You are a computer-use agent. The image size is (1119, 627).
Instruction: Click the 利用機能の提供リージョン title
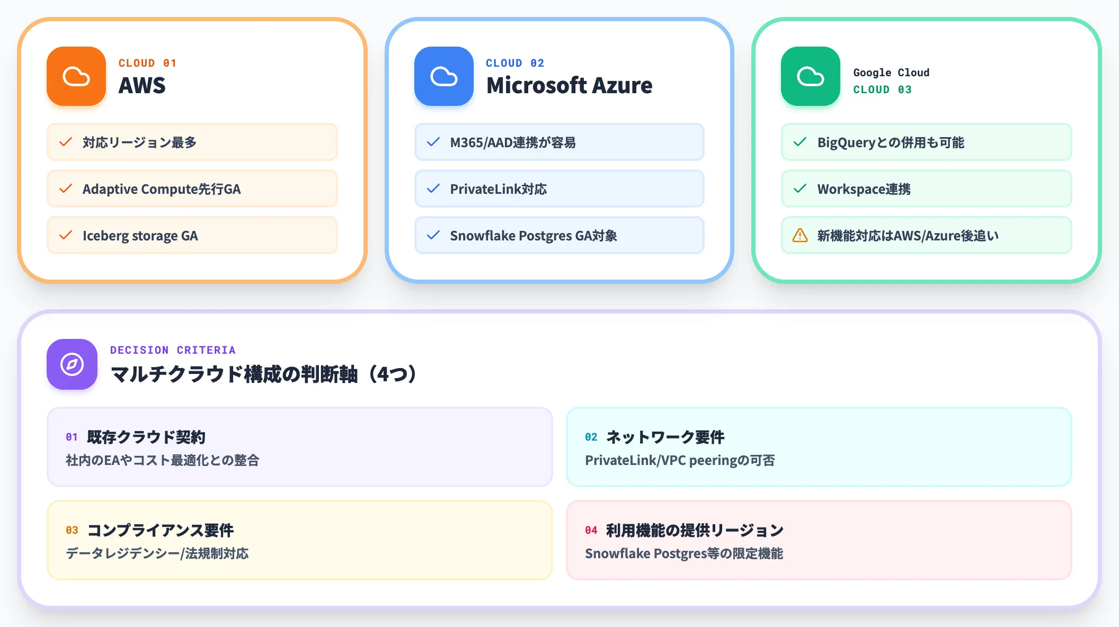pyautogui.click(x=695, y=530)
